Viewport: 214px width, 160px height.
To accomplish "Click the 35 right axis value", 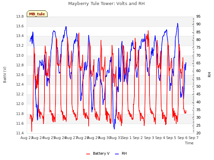I will (198, 110).
